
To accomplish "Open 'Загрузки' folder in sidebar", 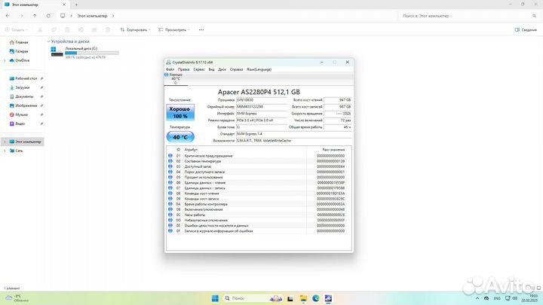I will [23, 87].
